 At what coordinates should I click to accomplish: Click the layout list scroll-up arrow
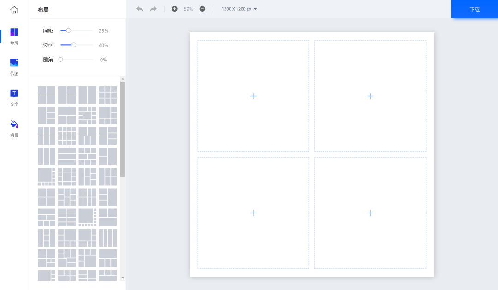click(123, 79)
